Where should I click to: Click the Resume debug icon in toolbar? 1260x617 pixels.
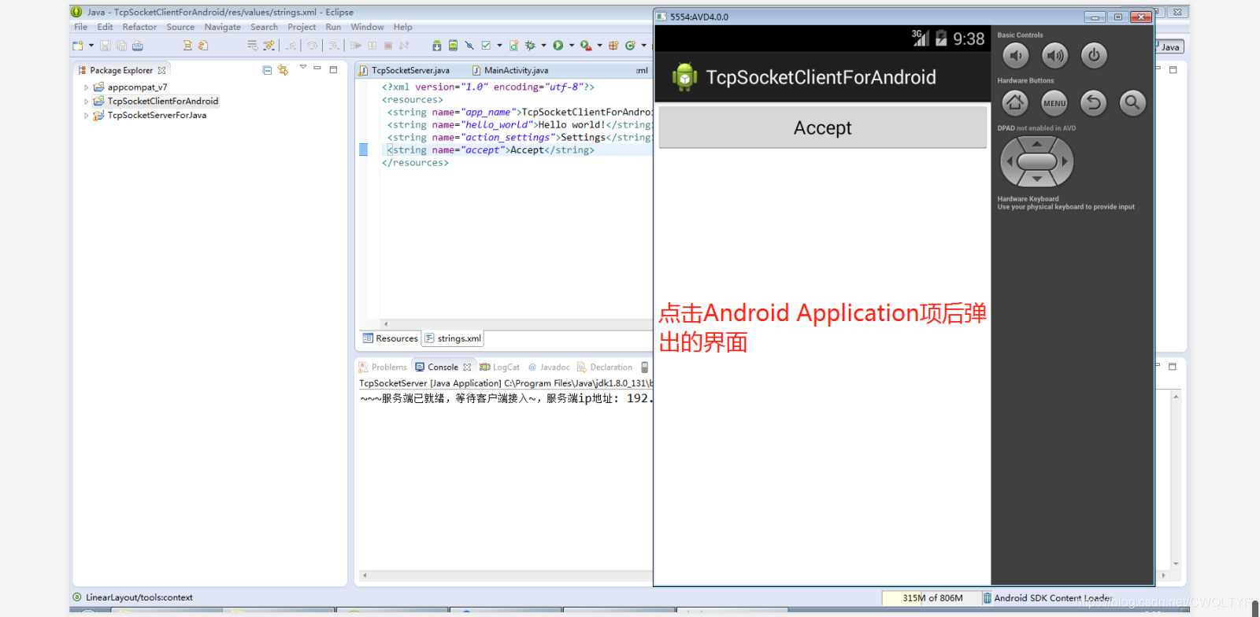coord(356,46)
